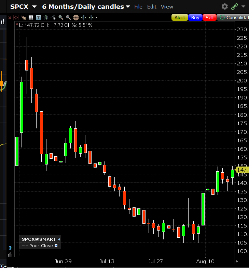Click the red four-arrow expand chart icon
The image size is (249, 268).
coord(16,17)
